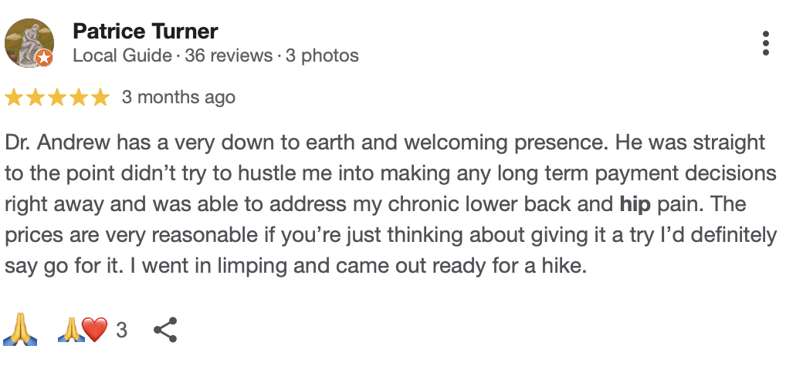
Task: Click the second yellow rating star
Action: [x=36, y=98]
